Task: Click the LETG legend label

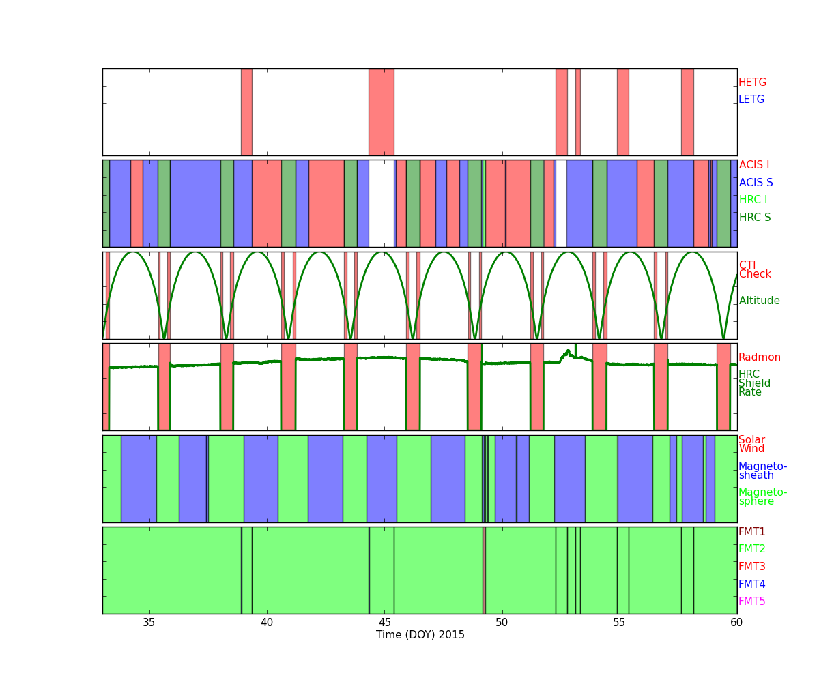Action: (751, 100)
